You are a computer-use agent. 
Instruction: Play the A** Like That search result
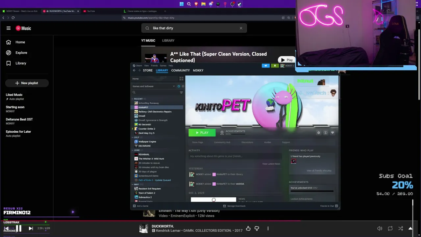[x=287, y=60]
